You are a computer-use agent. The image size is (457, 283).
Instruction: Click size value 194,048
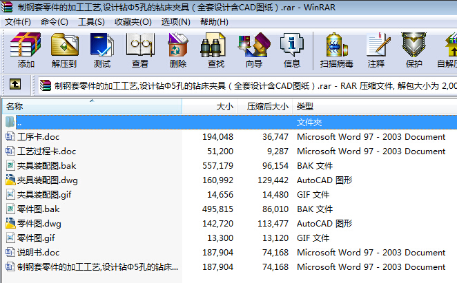(x=217, y=137)
